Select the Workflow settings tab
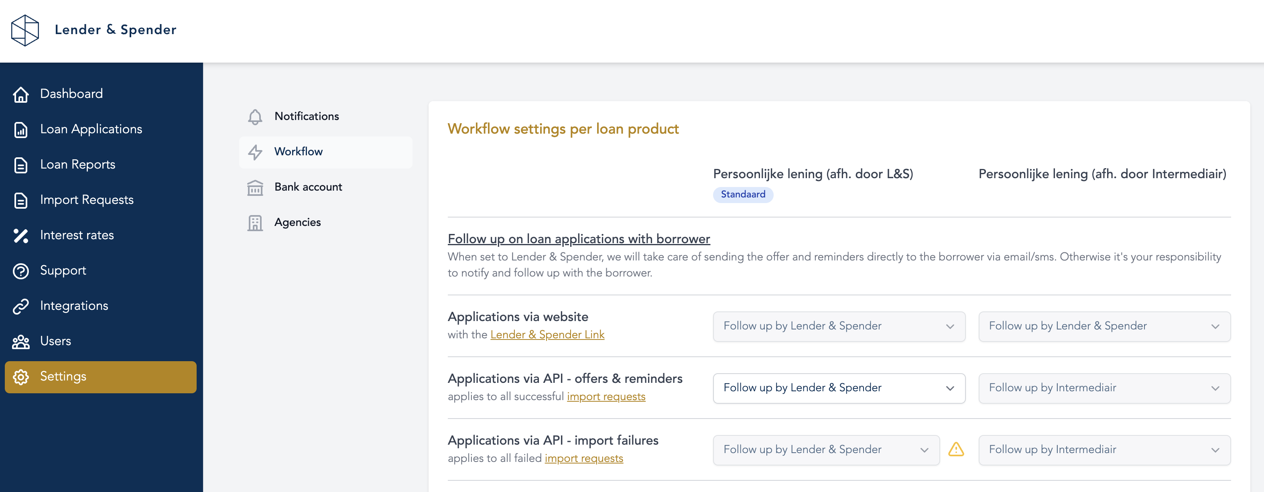This screenshot has height=492, width=1264. [x=298, y=152]
